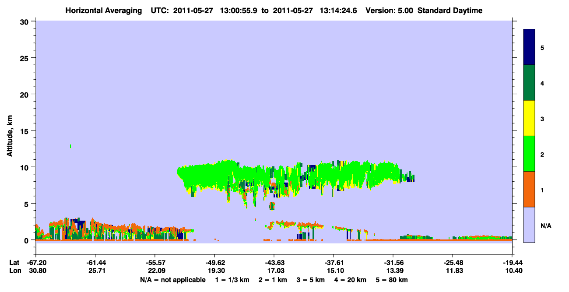Click latitude value -19.44
This screenshot has height=292, width=569.
(x=512, y=263)
